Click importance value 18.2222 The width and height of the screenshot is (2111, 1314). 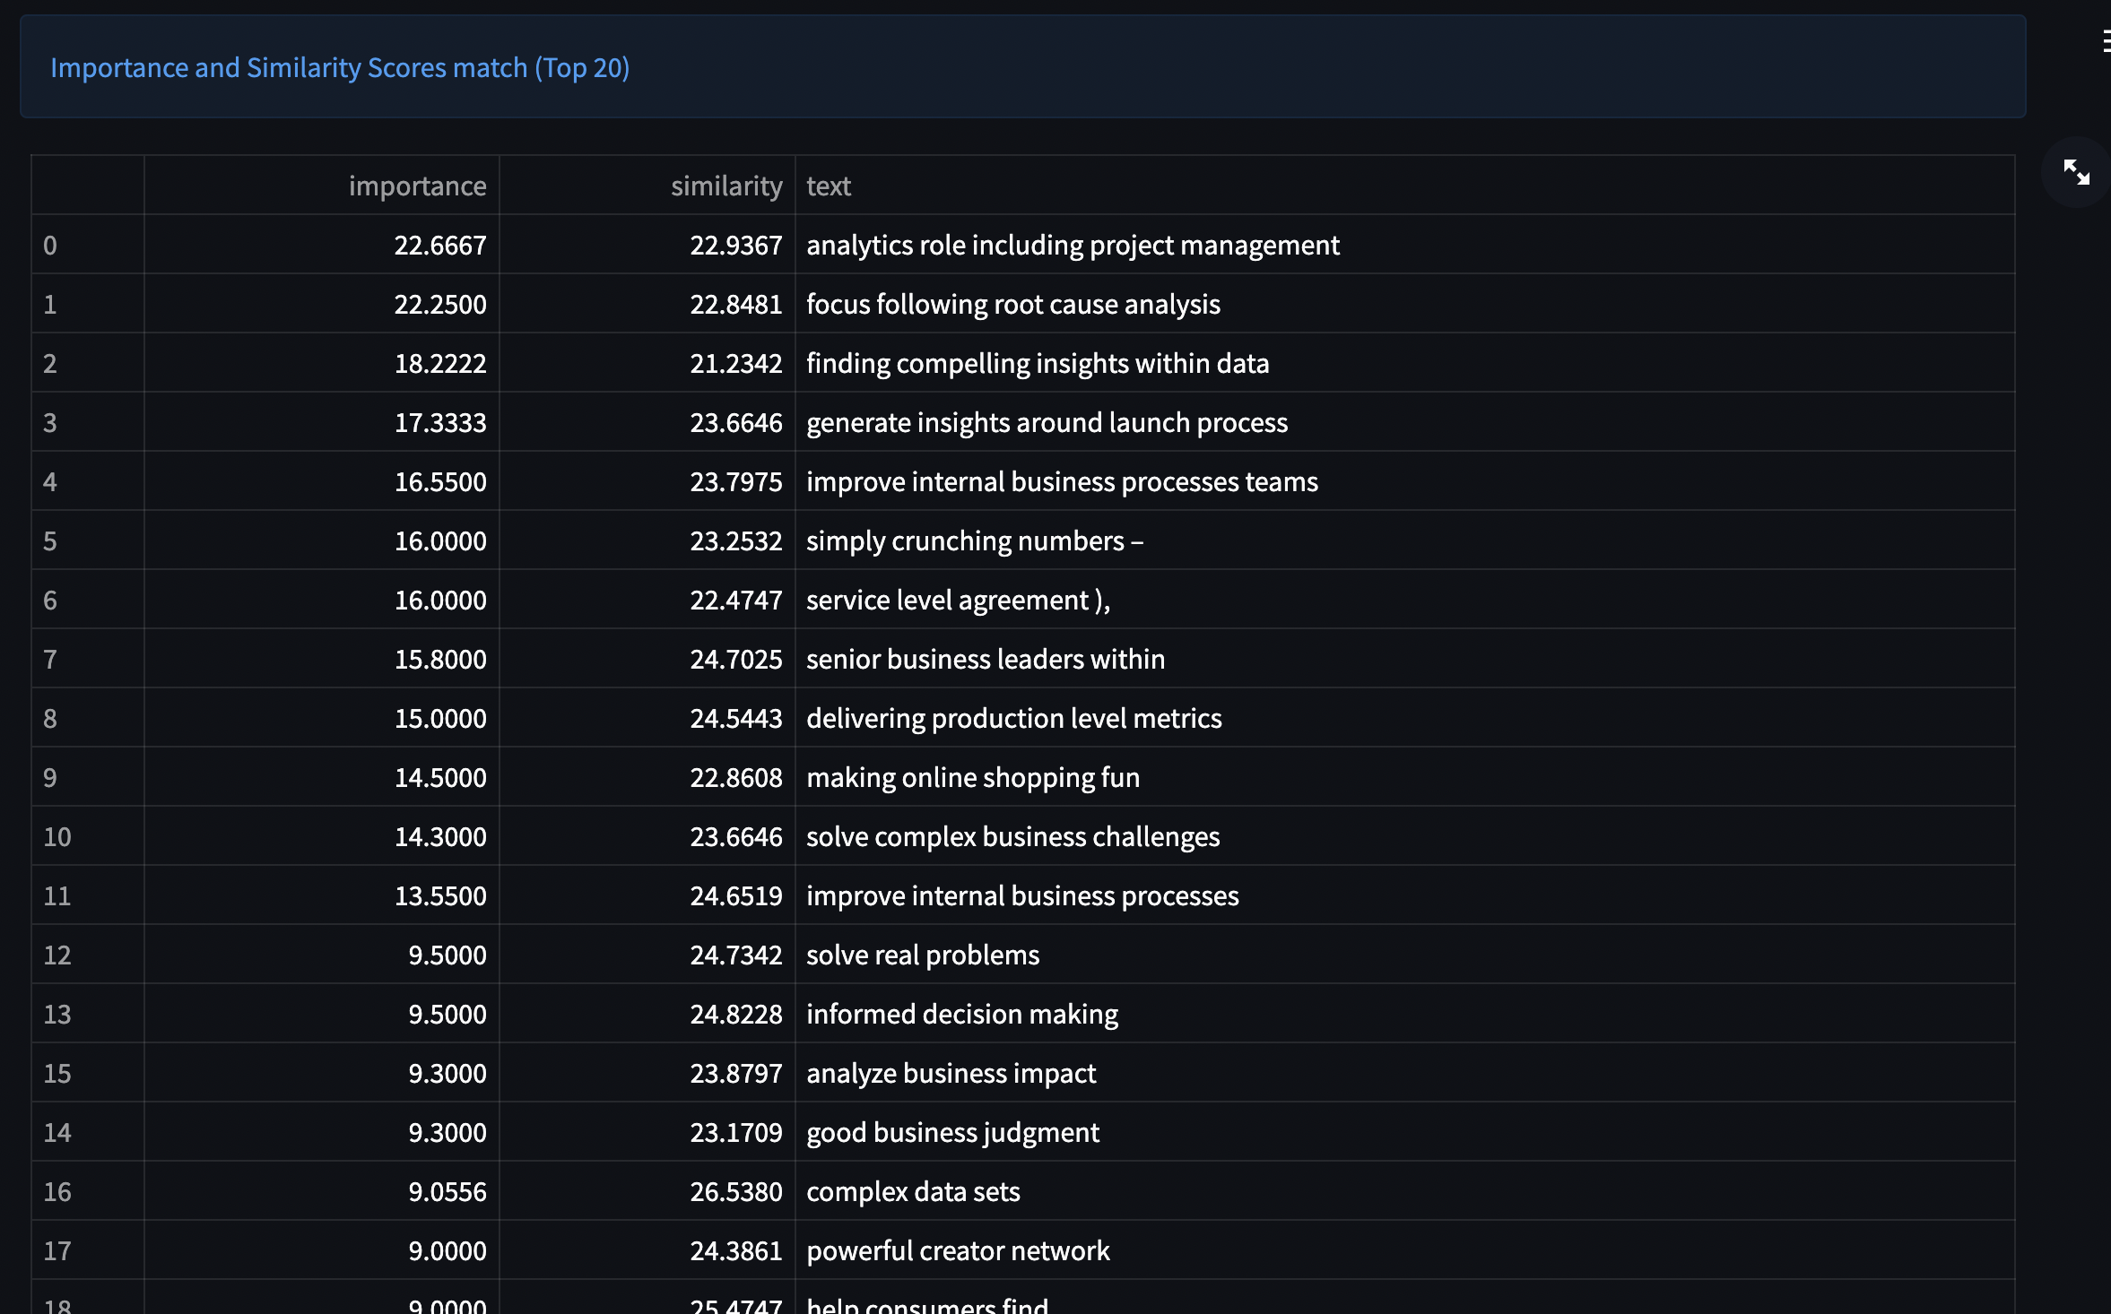(x=439, y=363)
